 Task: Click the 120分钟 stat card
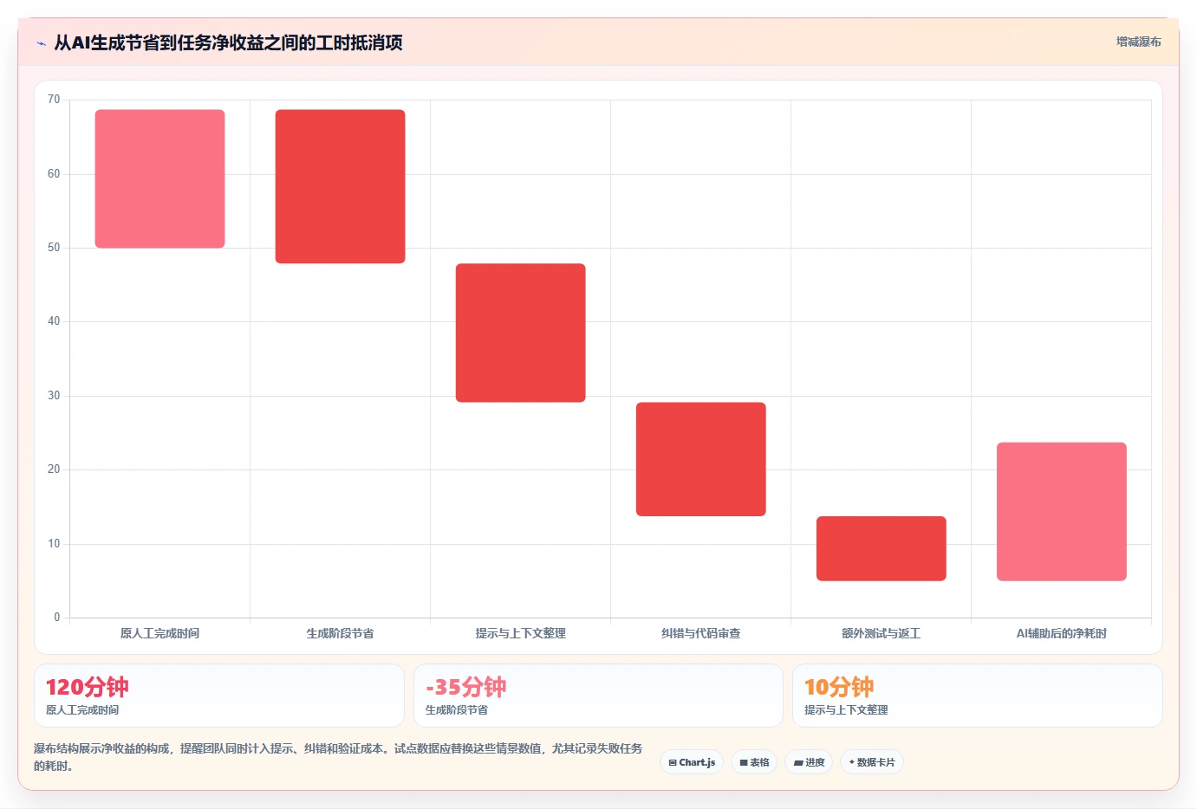(219, 696)
